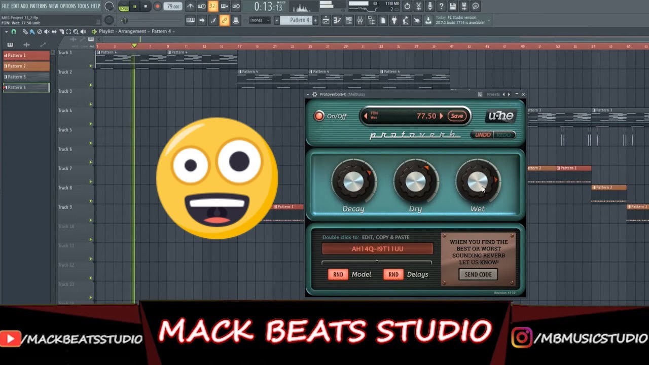Open audio editor scissors icon
The image size is (649, 365).
tap(418, 6)
